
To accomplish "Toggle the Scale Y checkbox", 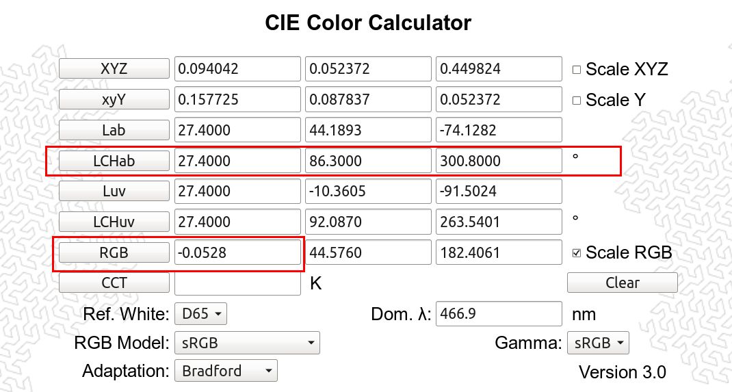I will coord(577,101).
